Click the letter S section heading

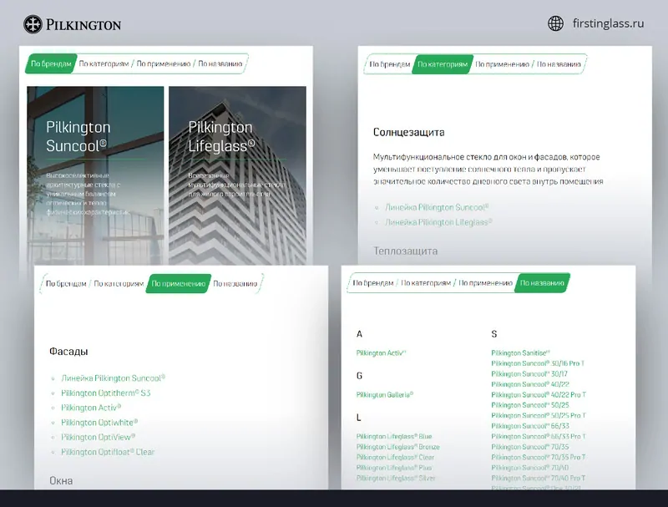tap(494, 334)
